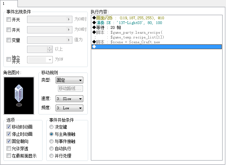Image resolution: width=226 pixels, height=165 pixels.
Task: Click the highlighted empty command line
Action: [x=157, y=47]
